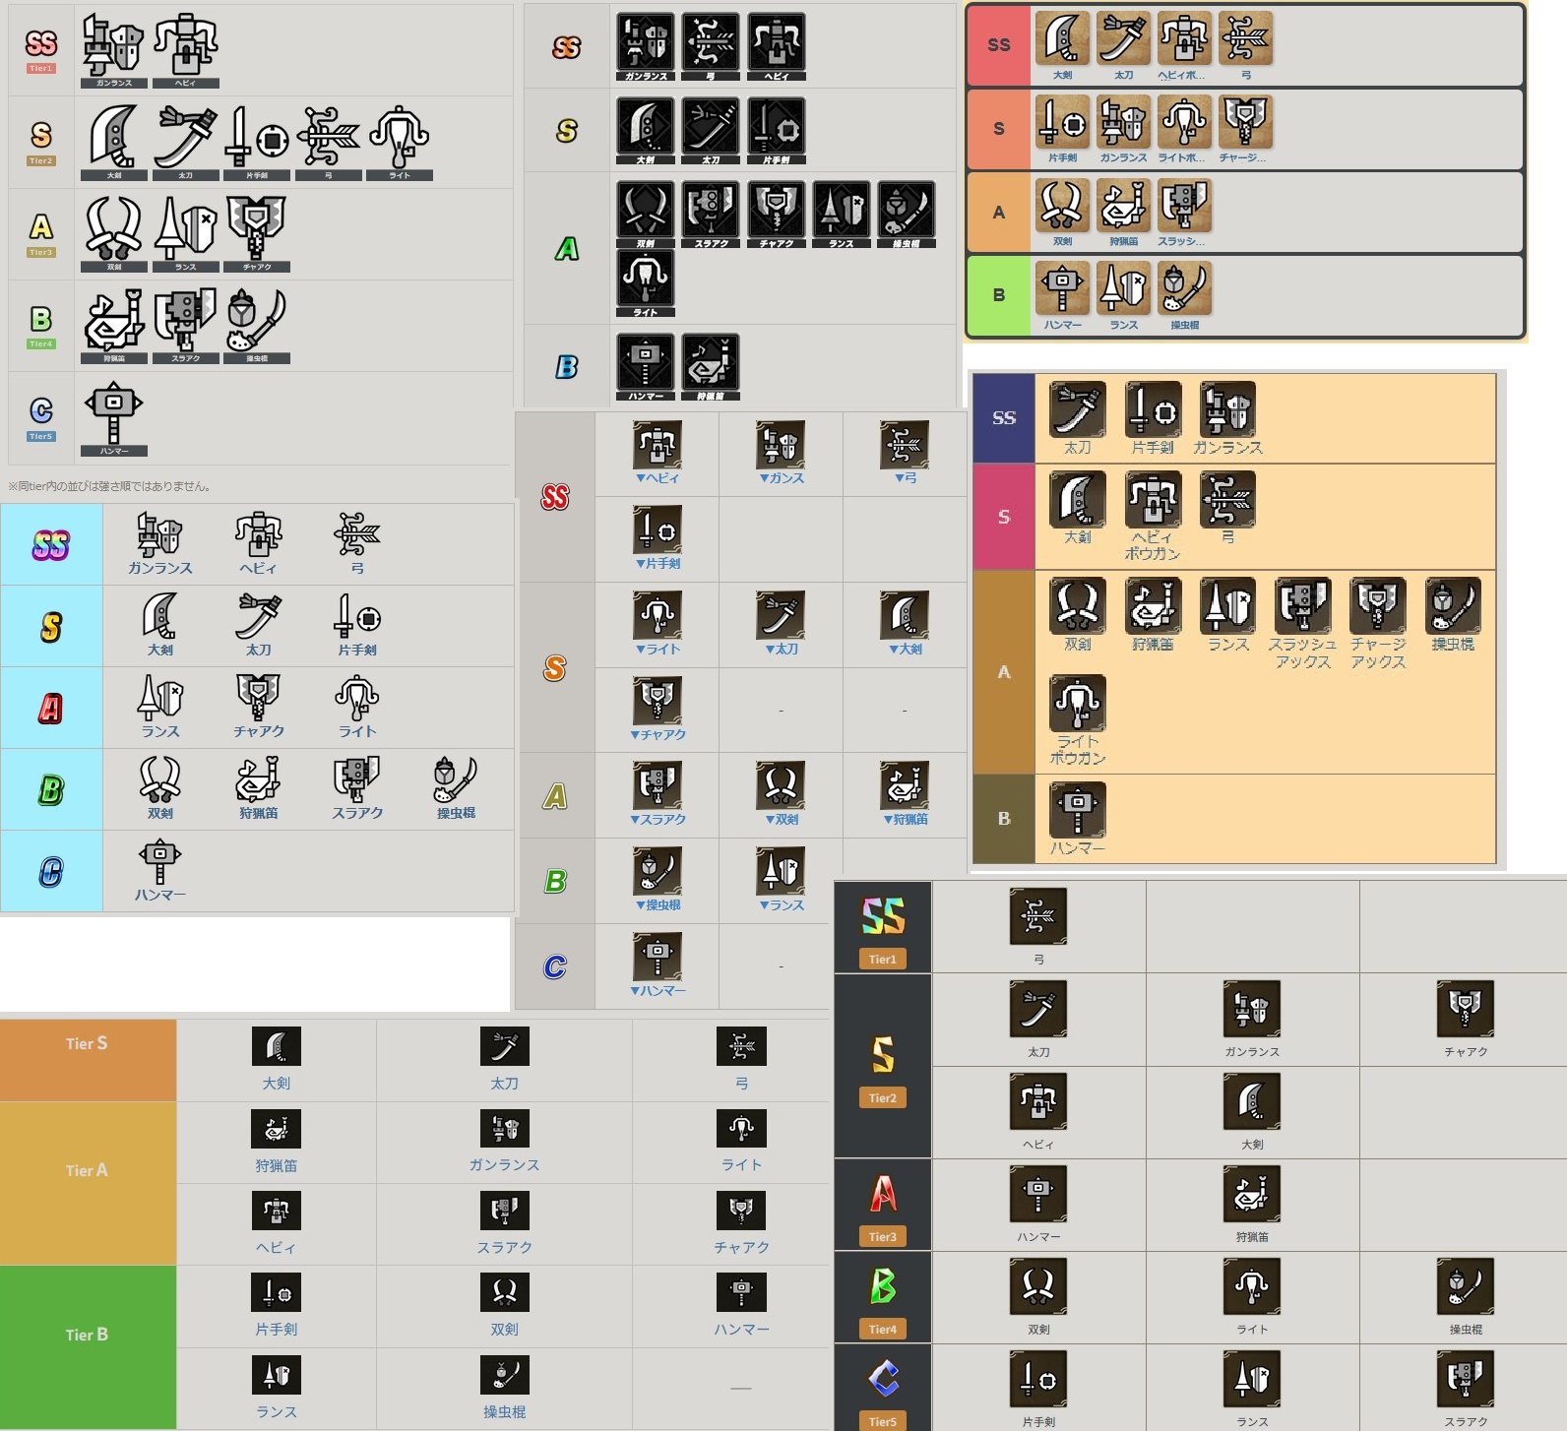This screenshot has height=1431, width=1567.
Task: Expand the ▼ハンマー entry
Action: (x=658, y=990)
